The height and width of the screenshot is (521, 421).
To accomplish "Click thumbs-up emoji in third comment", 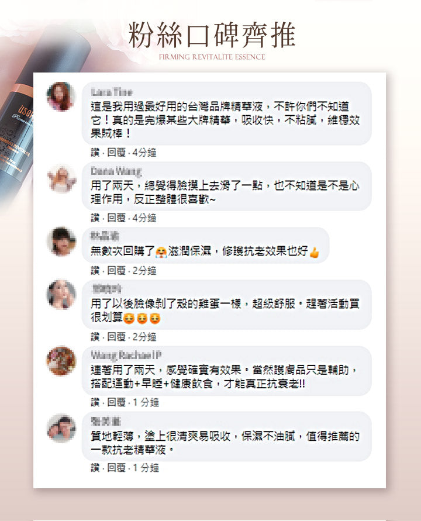I will pyautogui.click(x=314, y=252).
